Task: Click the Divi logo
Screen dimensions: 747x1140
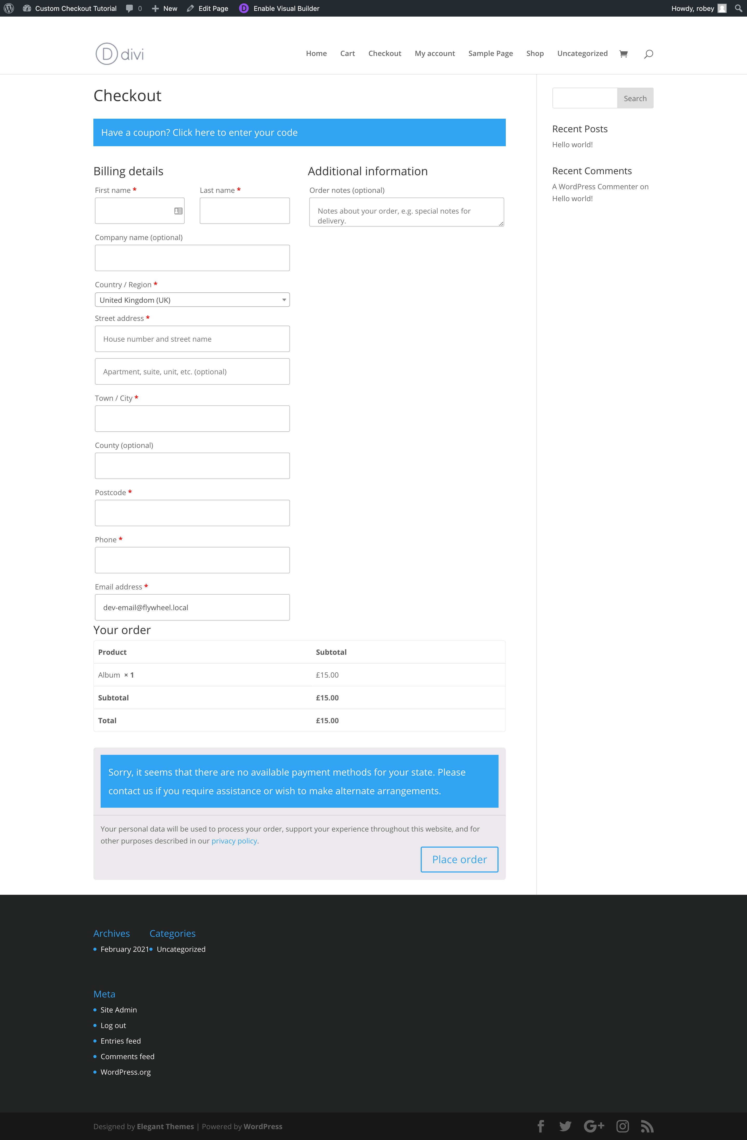Action: (120, 54)
